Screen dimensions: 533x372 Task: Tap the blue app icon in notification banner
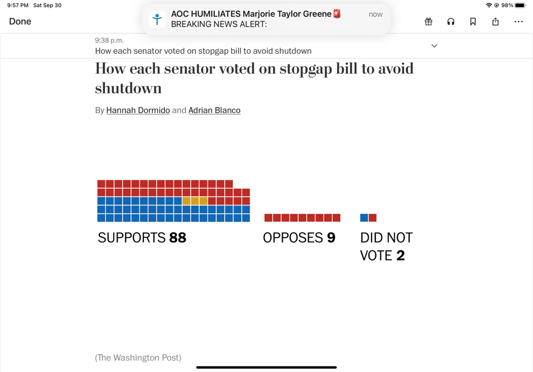tap(157, 19)
